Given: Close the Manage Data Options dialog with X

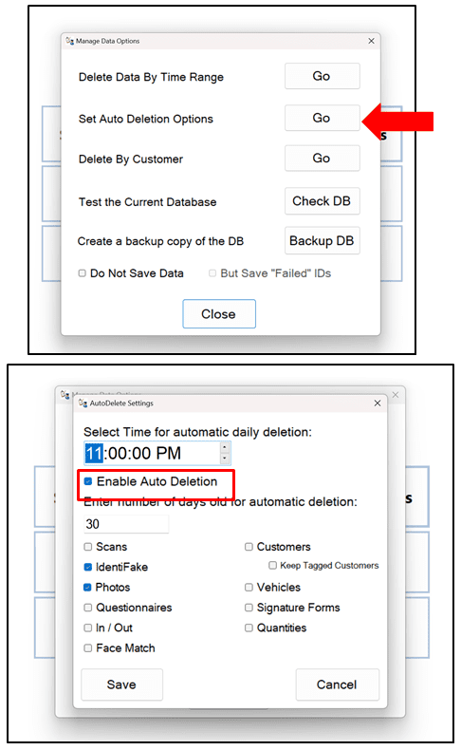Looking at the screenshot, I should (x=371, y=41).
